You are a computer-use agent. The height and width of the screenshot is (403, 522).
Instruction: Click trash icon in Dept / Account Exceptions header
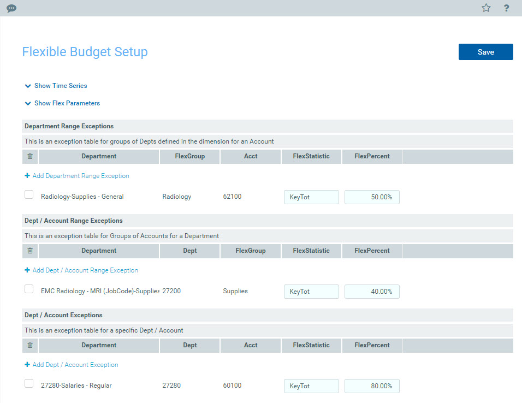coord(30,345)
